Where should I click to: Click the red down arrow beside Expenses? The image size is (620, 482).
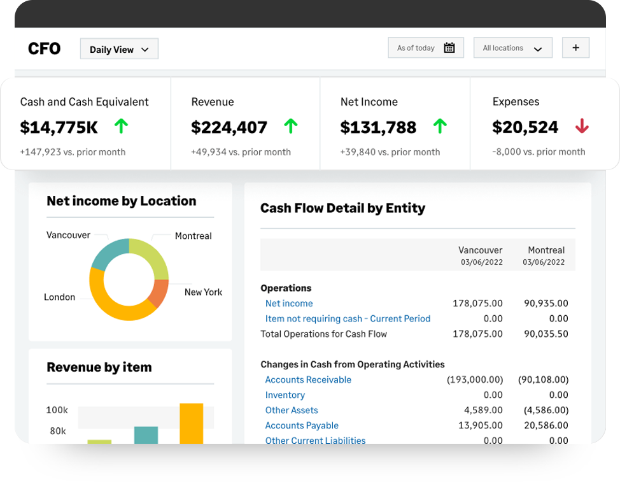[x=582, y=126]
